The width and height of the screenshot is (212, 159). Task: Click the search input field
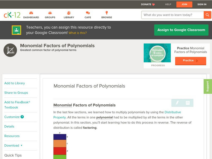click(173, 15)
